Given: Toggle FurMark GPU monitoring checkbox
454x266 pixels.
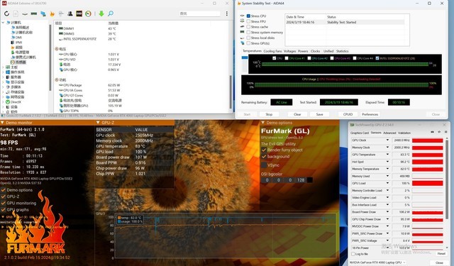Looking at the screenshot, I should click(3, 203).
